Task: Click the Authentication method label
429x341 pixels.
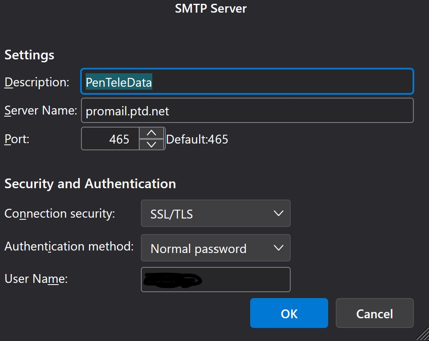Action: (x=69, y=246)
